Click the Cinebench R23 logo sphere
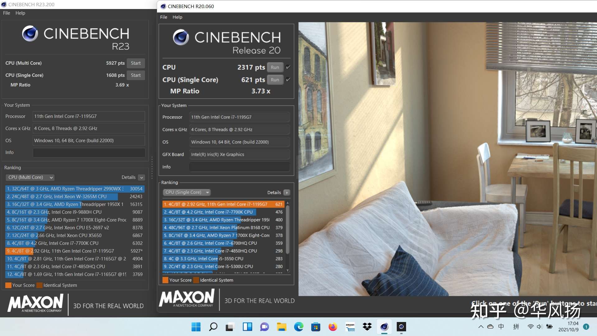The image size is (597, 336). (30, 34)
